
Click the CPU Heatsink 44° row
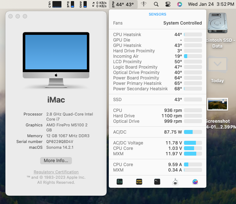(x=158, y=35)
